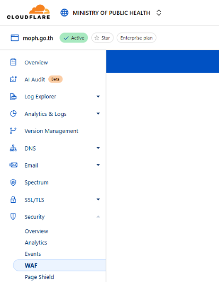Image resolution: width=219 pixels, height=282 pixels.
Task: Click the AI Audit robot icon
Action: [13, 79]
